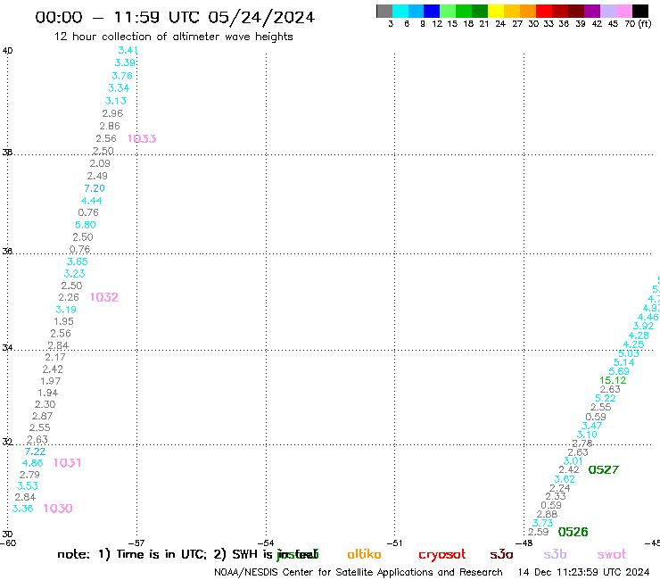Click the green value '15.12'
660x580 pixels.
[x=613, y=380]
